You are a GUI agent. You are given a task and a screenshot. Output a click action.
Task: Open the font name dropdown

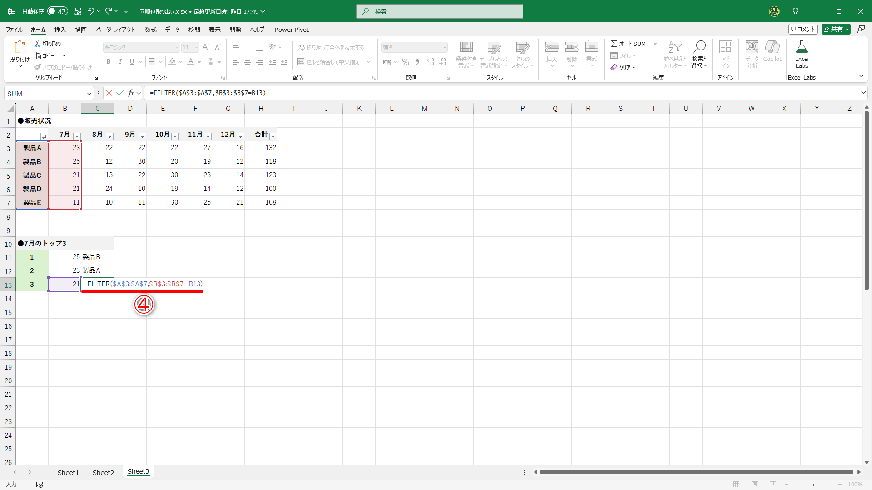point(177,47)
